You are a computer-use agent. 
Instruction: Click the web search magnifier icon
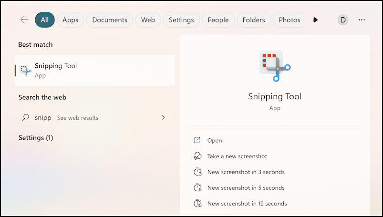[x=25, y=117]
